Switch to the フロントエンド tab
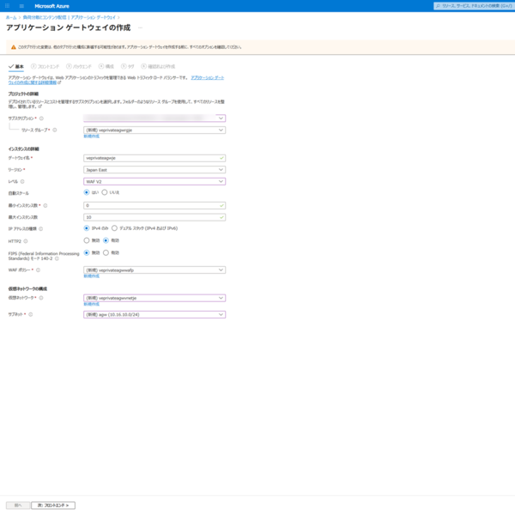This screenshot has height=515, width=515. click(x=45, y=66)
